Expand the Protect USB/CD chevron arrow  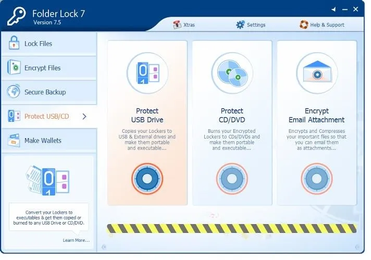tap(84, 116)
